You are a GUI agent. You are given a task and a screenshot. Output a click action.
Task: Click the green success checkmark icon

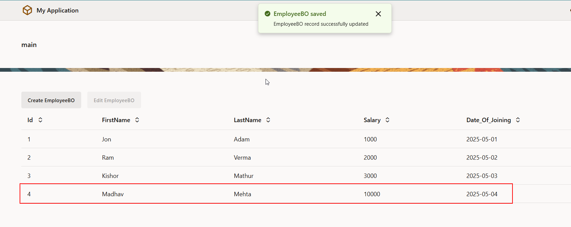[267, 14]
